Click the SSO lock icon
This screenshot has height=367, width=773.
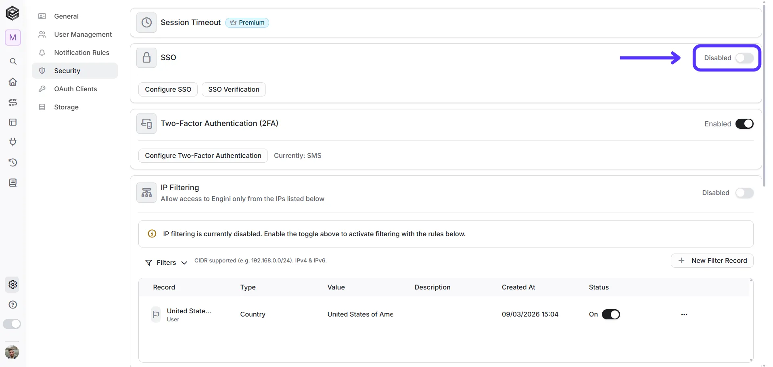(146, 58)
